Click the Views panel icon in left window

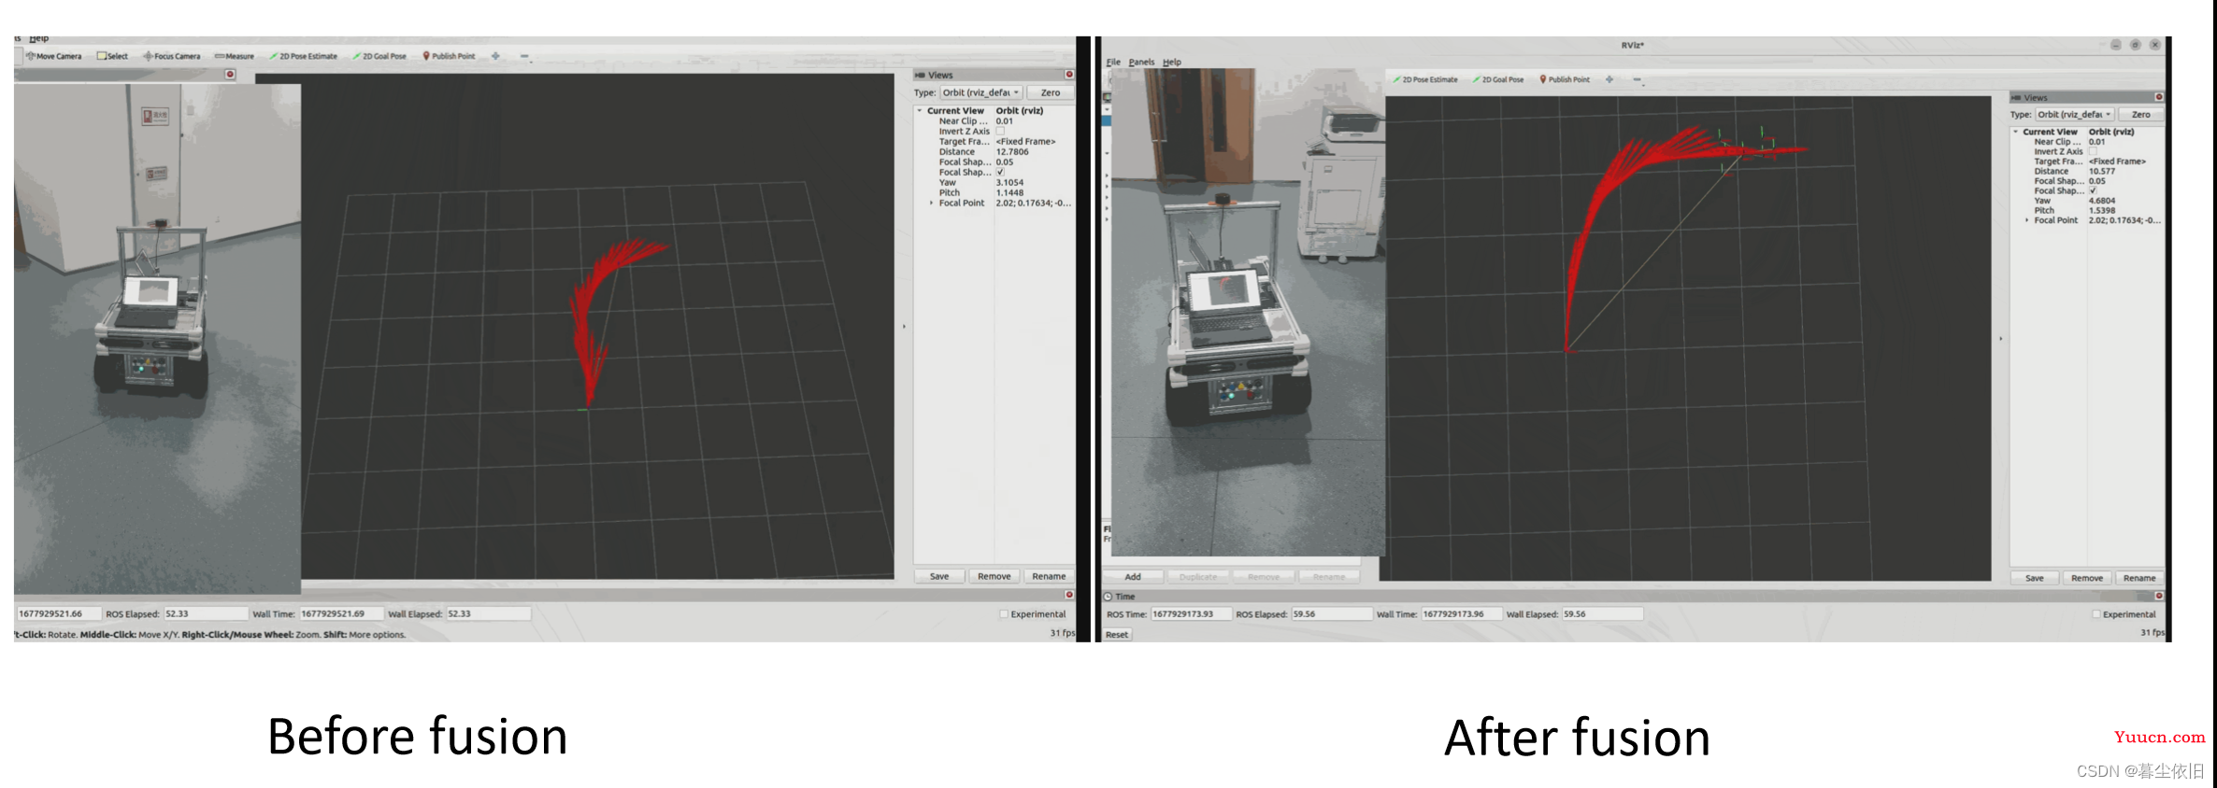click(920, 75)
